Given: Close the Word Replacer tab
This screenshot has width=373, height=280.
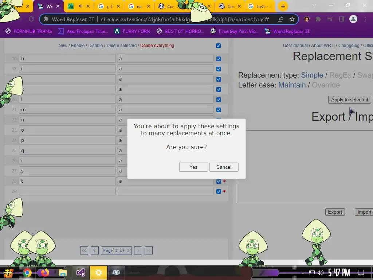Looking at the screenshot, I should tap(58, 7).
